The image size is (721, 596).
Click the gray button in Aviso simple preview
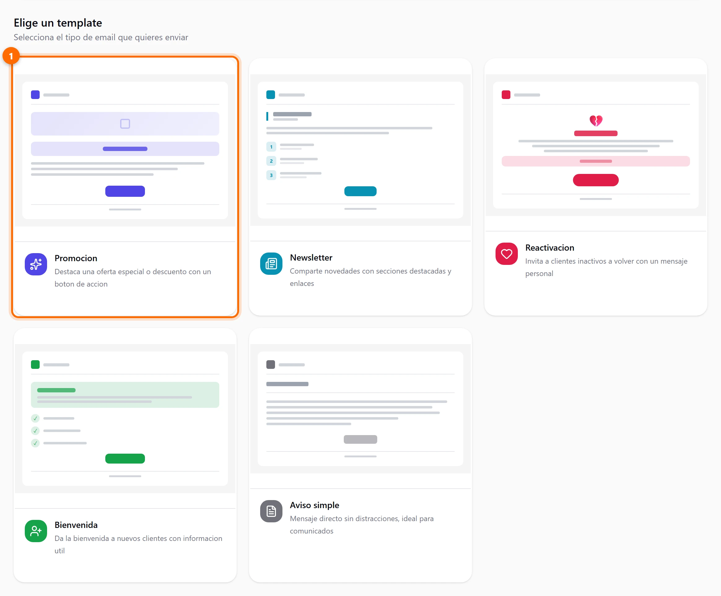point(360,439)
